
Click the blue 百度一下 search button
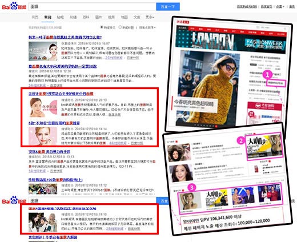pos(168,7)
